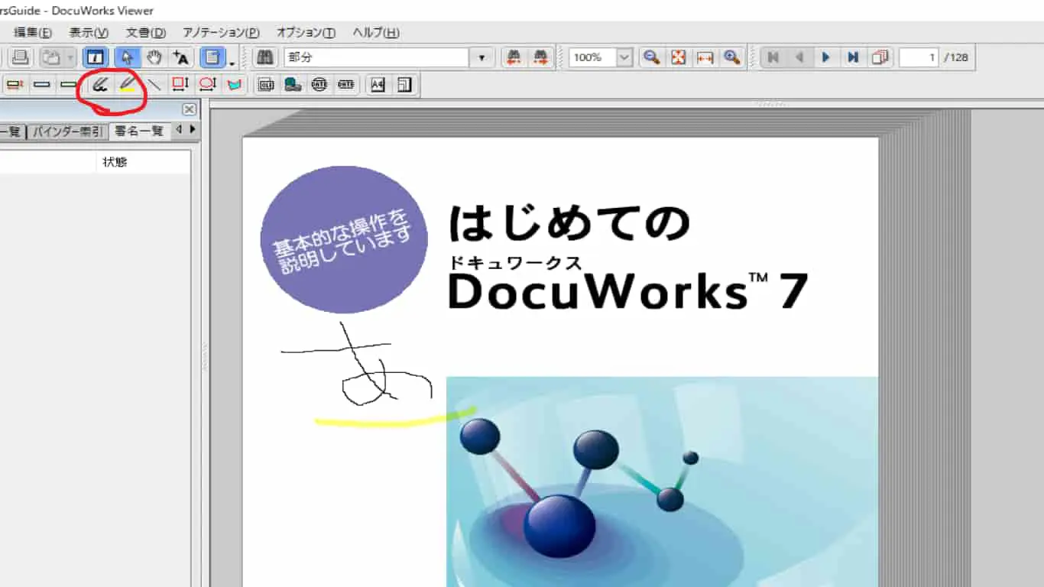Click the rectangular date stamp icon
This screenshot has height=587, width=1044.
coord(345,84)
